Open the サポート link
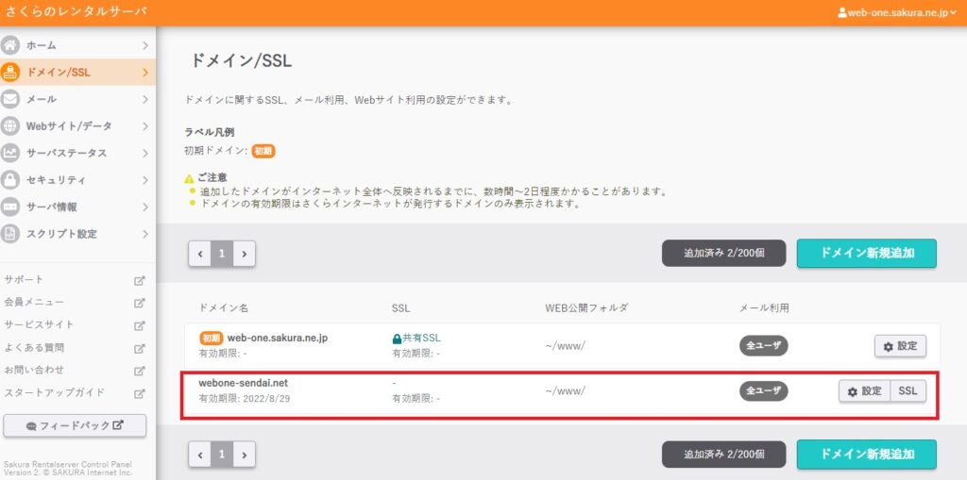Screen dimensions: 967x480 click(x=24, y=280)
